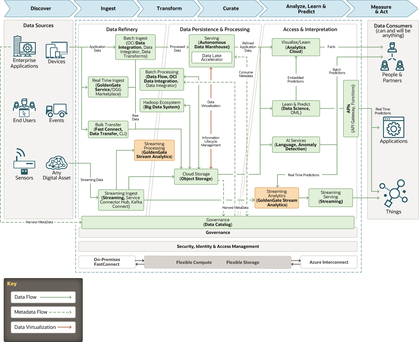
Task: Select the Analyze, Learn & Predict stage
Action: click(305, 9)
